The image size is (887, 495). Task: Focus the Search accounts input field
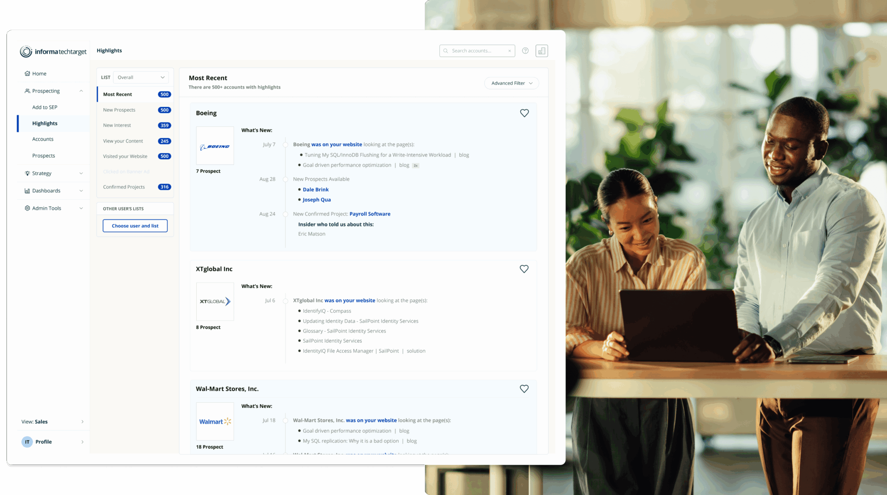(x=477, y=51)
